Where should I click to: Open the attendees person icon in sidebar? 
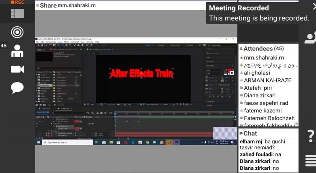pos(17,51)
